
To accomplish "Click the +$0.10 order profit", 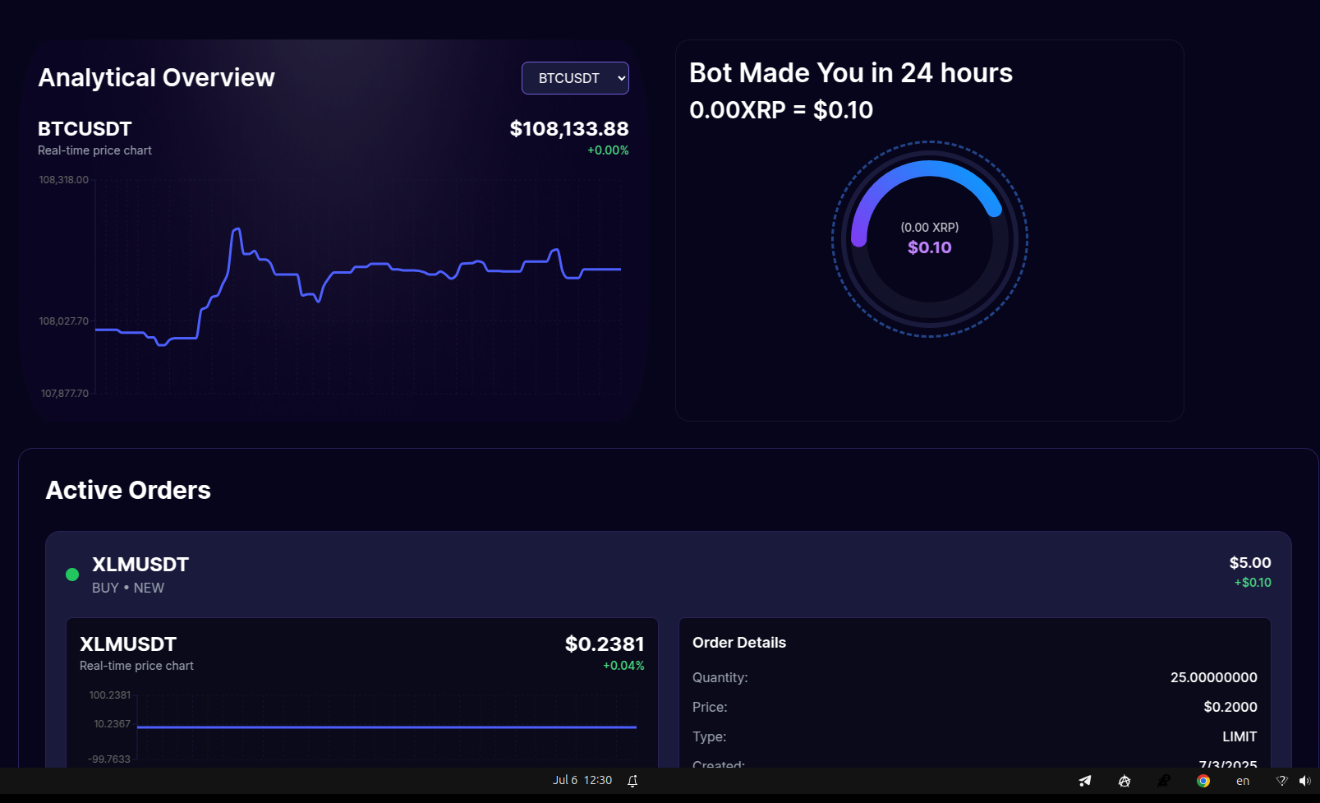I will [1253, 583].
